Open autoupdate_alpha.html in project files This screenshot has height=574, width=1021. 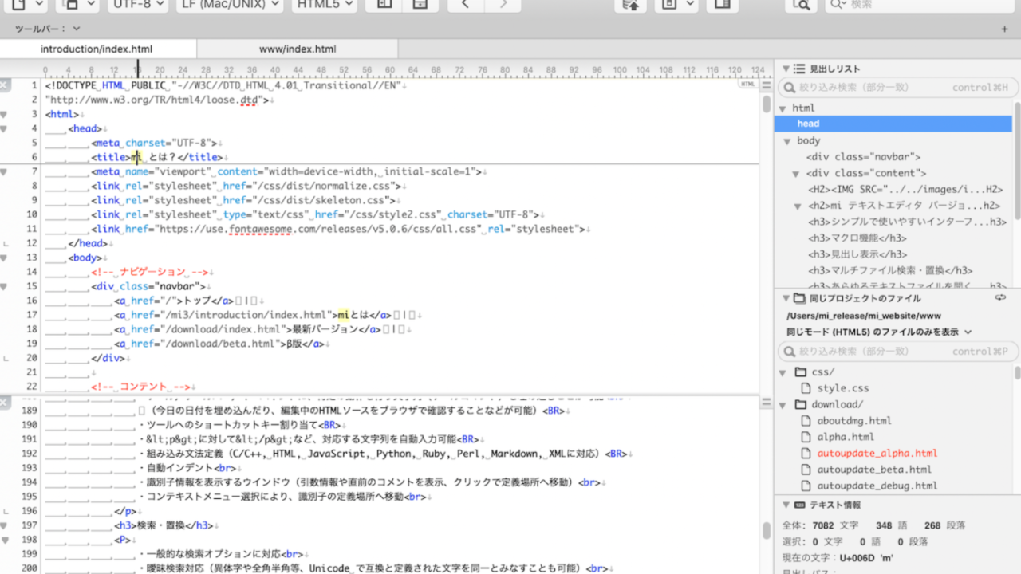pos(877,454)
